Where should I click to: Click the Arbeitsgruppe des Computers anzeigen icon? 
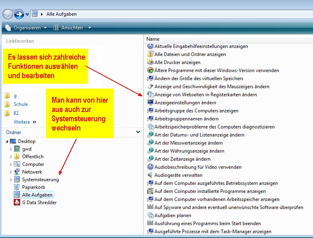click(150, 111)
